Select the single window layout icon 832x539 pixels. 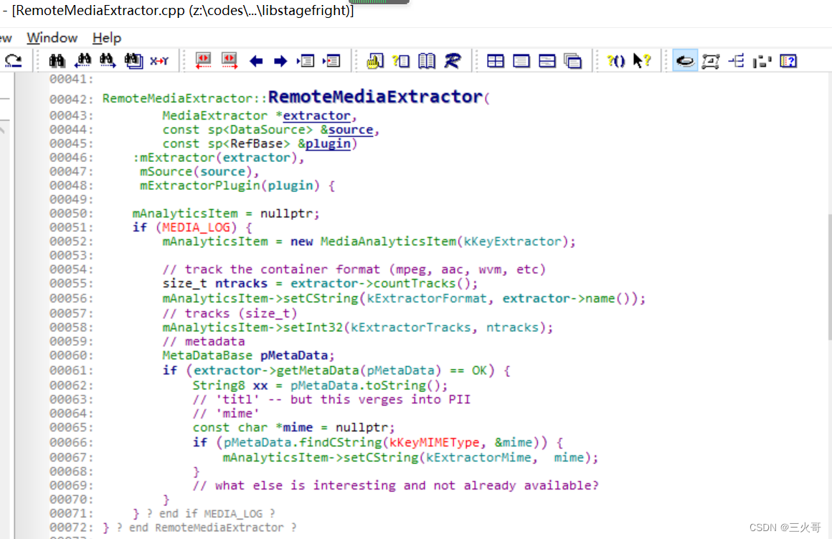click(521, 61)
